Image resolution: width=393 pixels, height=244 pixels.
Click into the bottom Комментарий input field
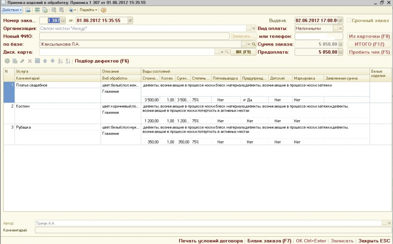[x=213, y=230]
